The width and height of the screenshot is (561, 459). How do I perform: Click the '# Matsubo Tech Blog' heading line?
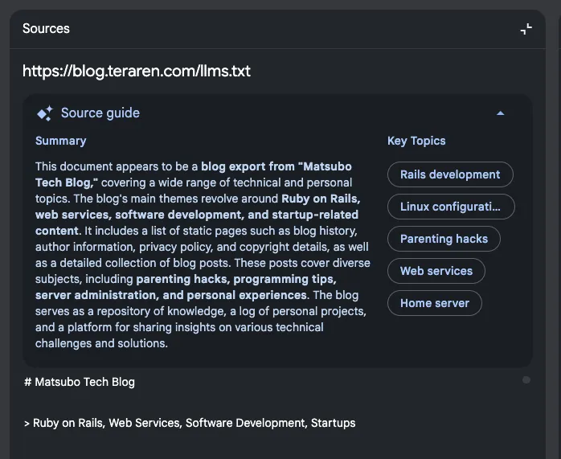click(x=80, y=382)
